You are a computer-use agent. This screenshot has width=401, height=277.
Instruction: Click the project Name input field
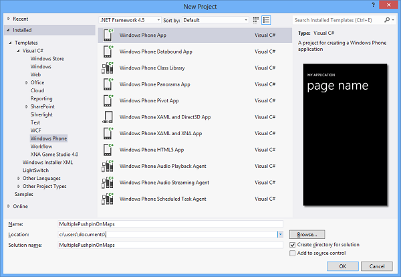170,224
